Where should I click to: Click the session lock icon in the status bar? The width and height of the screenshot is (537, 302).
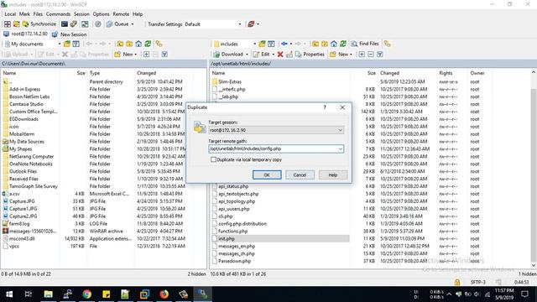point(456,282)
